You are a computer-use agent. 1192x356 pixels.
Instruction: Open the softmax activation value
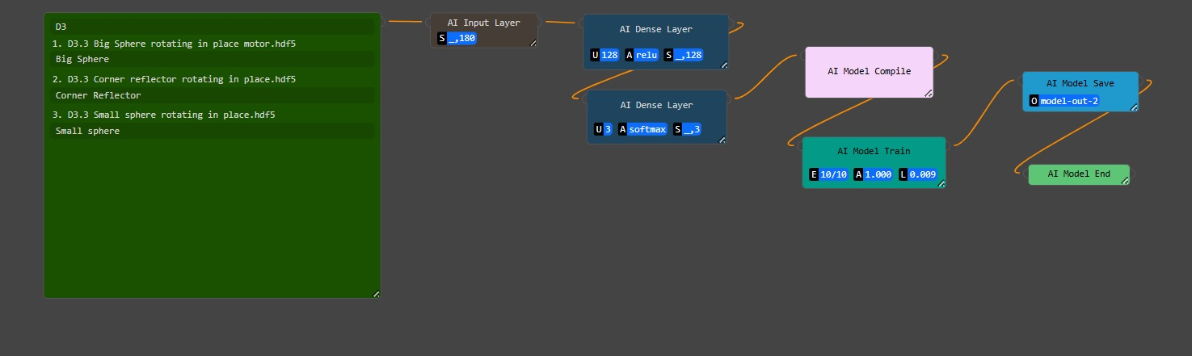647,129
